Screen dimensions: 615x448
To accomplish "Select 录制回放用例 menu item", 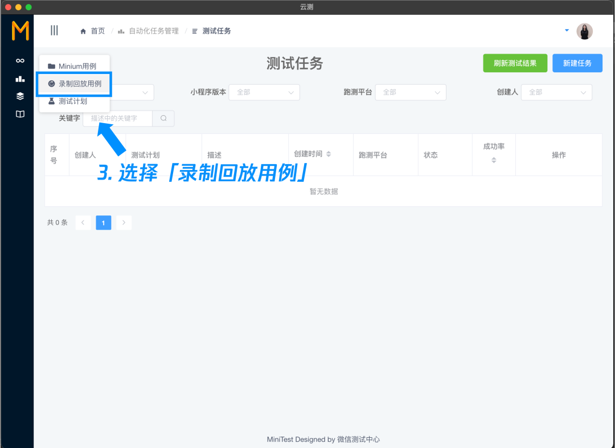I will point(75,84).
